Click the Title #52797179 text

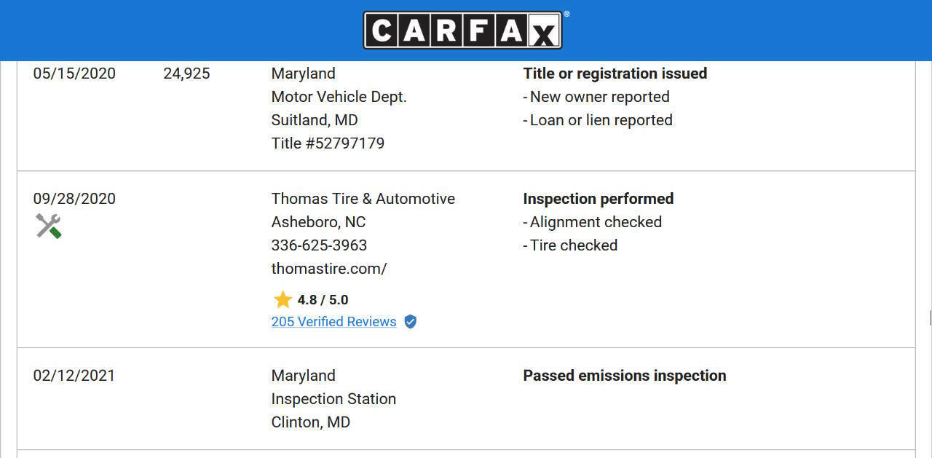(328, 143)
